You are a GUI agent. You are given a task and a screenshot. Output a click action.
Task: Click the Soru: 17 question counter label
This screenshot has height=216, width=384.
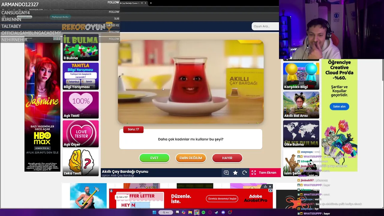click(133, 129)
